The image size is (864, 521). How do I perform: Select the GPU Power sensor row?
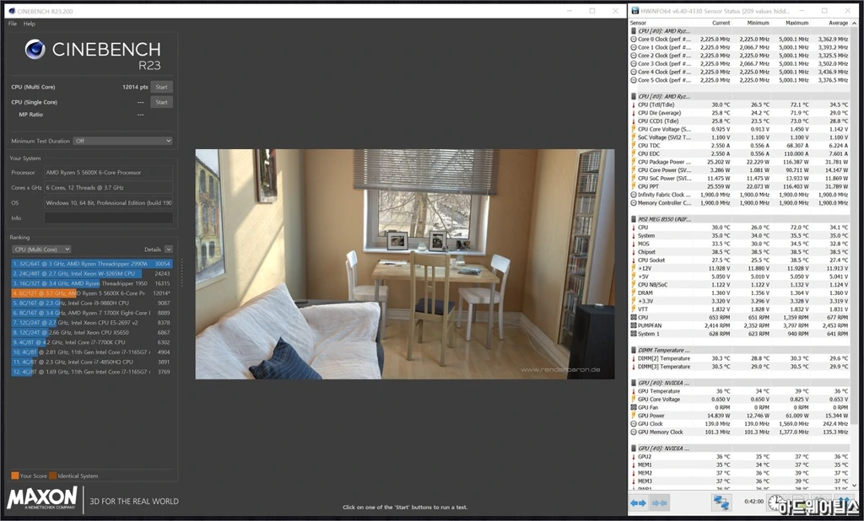(740, 416)
